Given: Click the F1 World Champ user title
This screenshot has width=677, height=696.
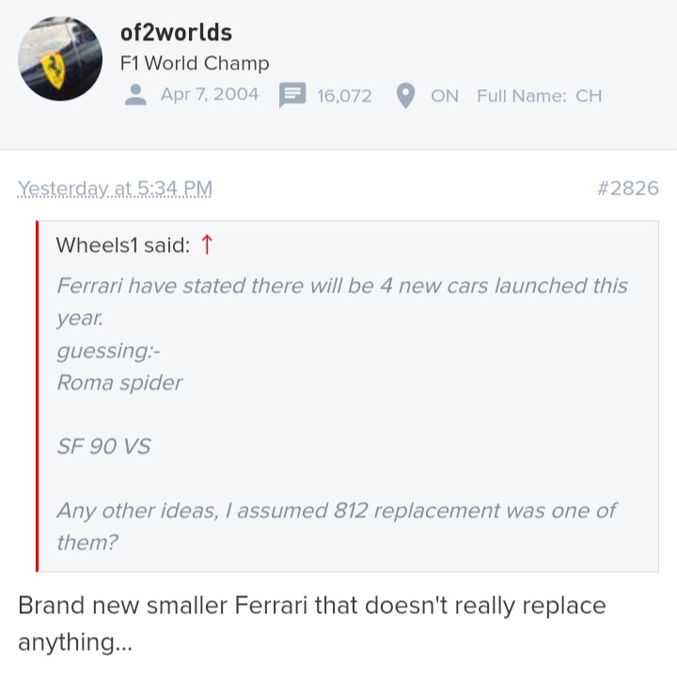Looking at the screenshot, I should [x=195, y=64].
